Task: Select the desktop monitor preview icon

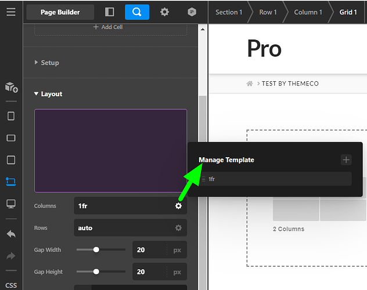Action: pos(11,204)
